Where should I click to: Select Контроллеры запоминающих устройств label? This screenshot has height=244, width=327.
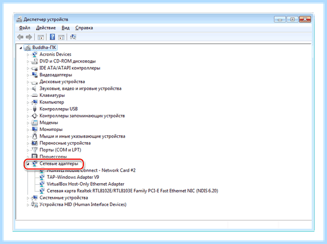(82, 116)
